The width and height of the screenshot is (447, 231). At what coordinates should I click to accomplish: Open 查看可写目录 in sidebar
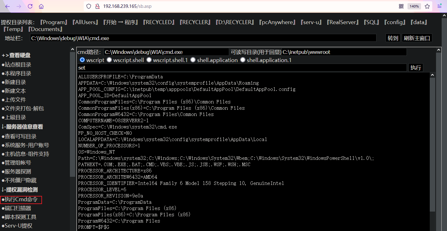pos(19,137)
